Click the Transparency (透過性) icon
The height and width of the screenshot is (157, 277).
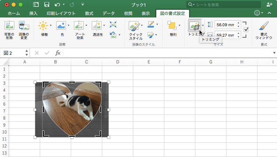tap(97, 25)
